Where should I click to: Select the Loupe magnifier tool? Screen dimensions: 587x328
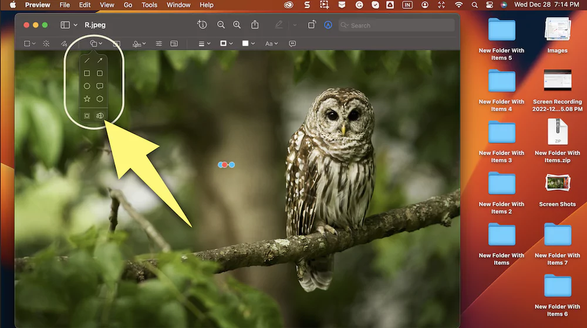100,116
